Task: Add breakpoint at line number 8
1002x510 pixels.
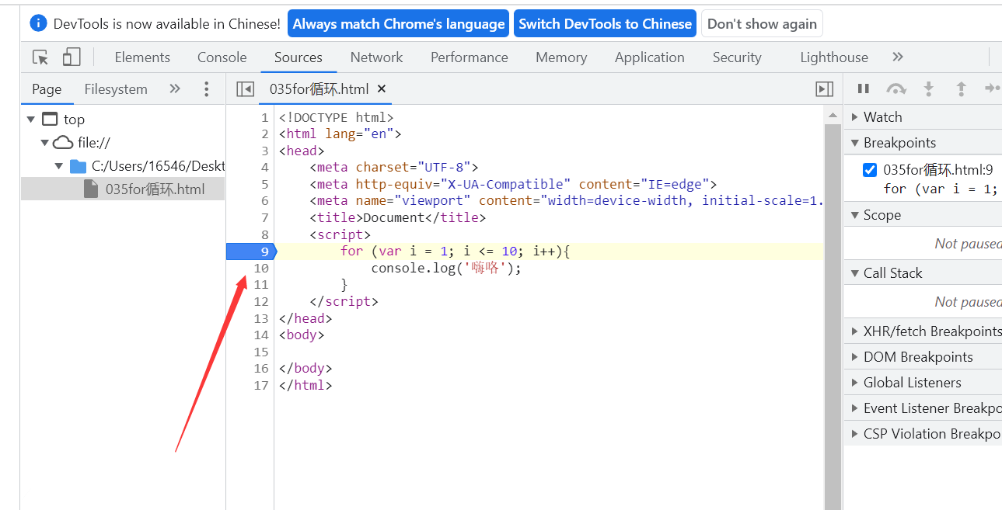Action: point(264,234)
